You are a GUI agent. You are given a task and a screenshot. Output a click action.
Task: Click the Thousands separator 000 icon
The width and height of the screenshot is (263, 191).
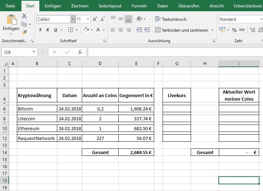click(x=242, y=30)
